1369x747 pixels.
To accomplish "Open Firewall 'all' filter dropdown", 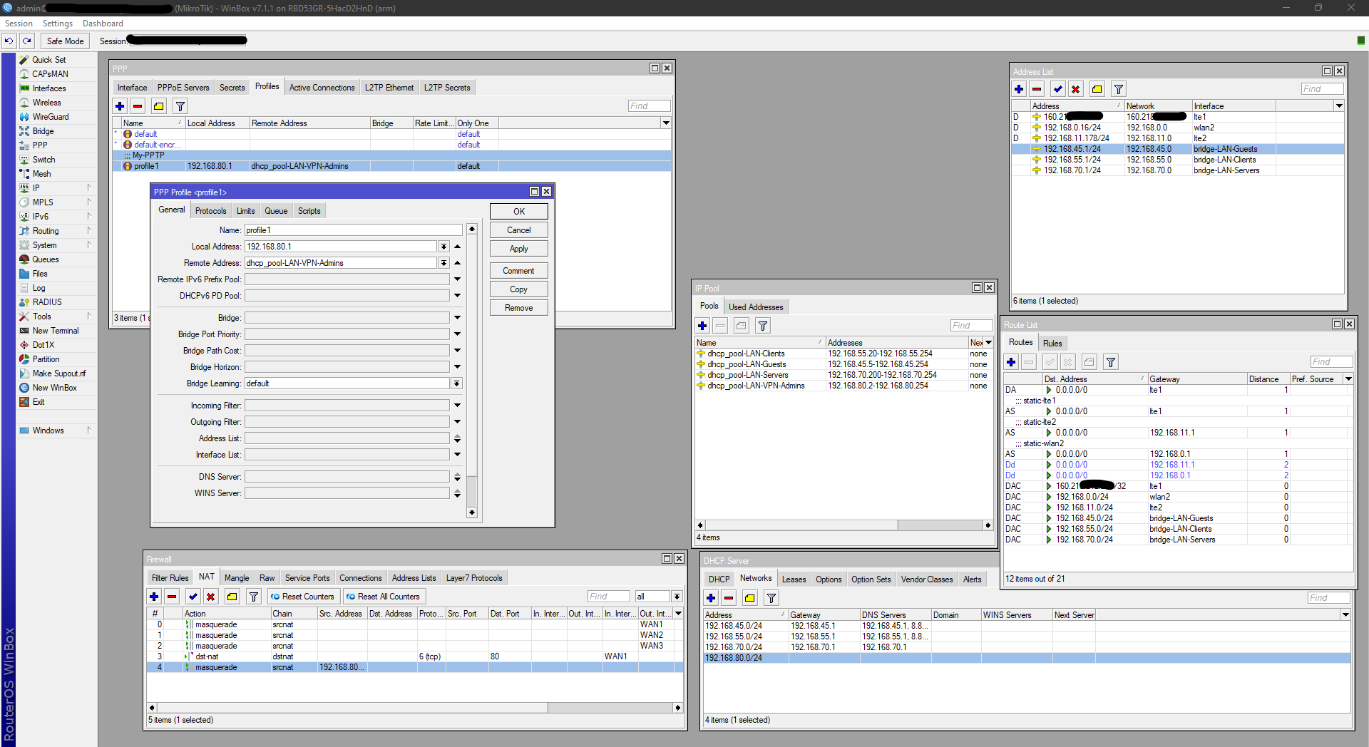I will [x=677, y=597].
